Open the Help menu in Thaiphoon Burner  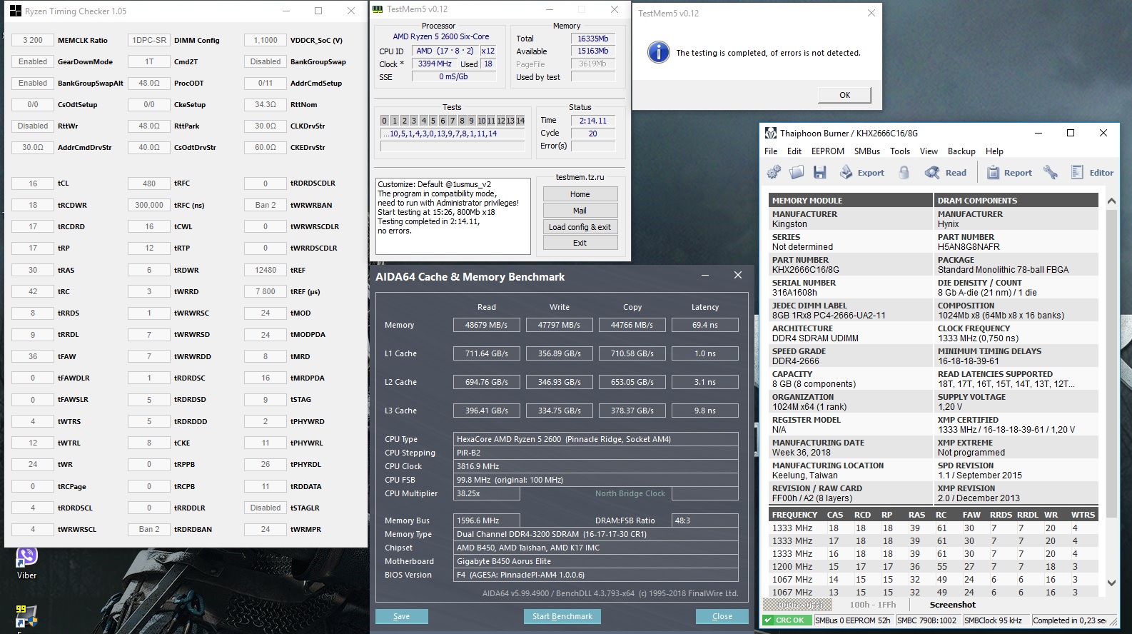pyautogui.click(x=994, y=151)
